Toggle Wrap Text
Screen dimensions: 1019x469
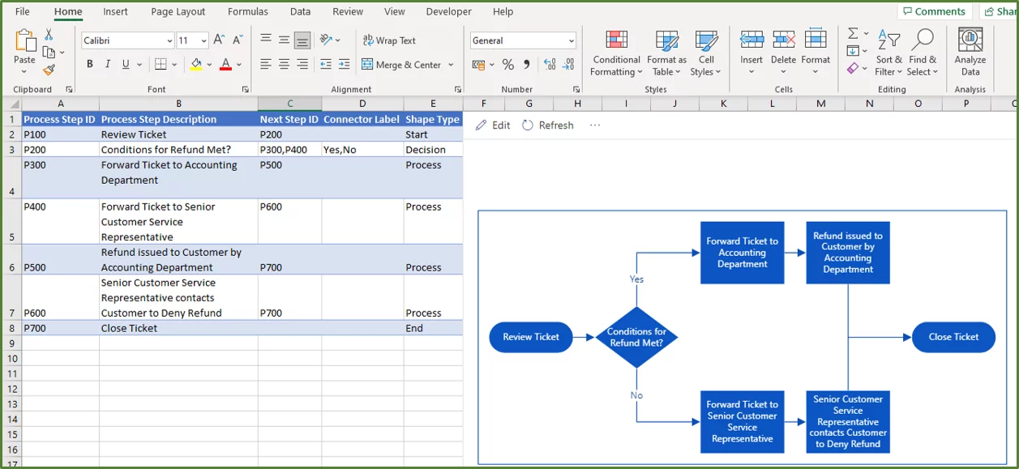pyautogui.click(x=389, y=41)
